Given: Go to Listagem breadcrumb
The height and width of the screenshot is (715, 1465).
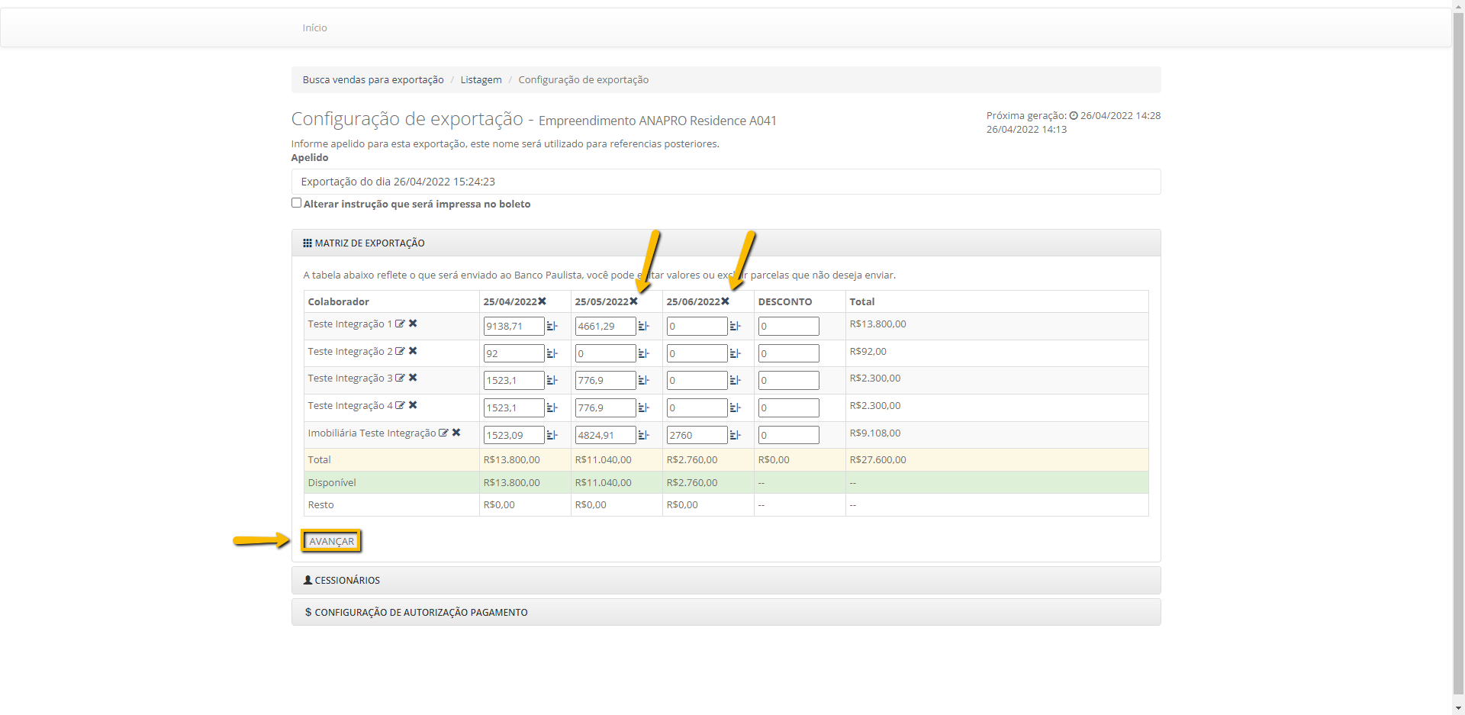Looking at the screenshot, I should 481,80.
